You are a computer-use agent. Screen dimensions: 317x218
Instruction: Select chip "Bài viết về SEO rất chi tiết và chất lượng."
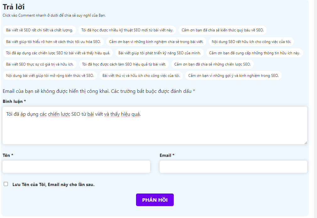pos(39,30)
